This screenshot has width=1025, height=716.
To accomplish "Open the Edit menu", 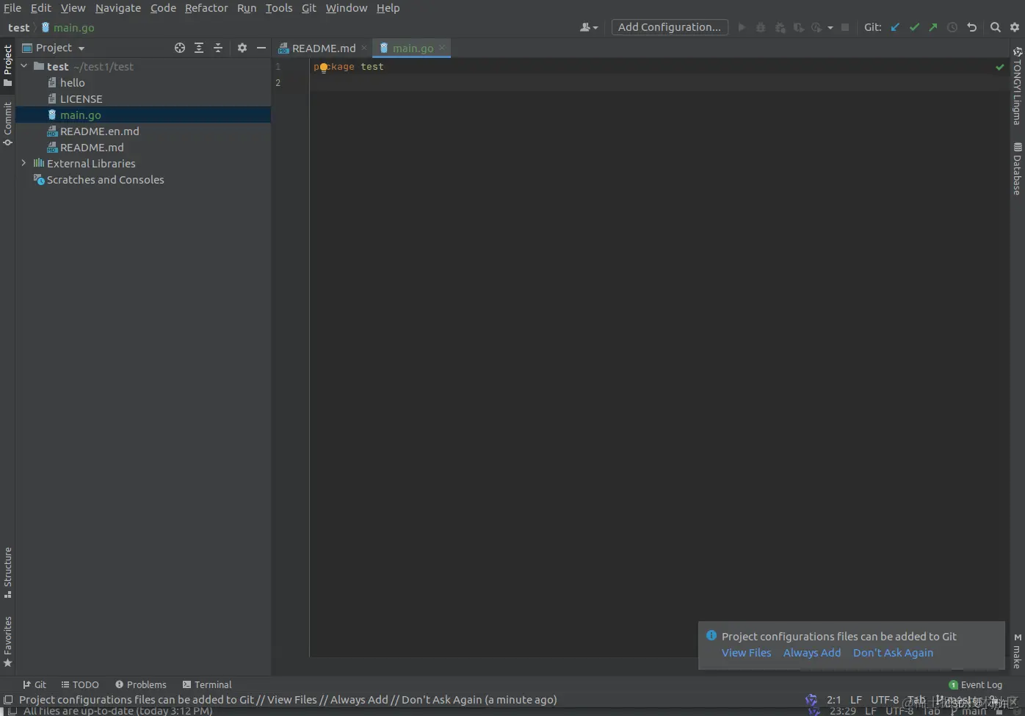I will tap(41, 8).
